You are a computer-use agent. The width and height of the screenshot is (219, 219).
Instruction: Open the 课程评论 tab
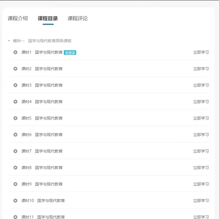[78, 18]
